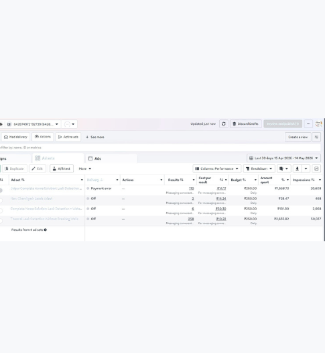Open the reports icon dropdown
This screenshot has height=353, width=325.
coord(284,168)
